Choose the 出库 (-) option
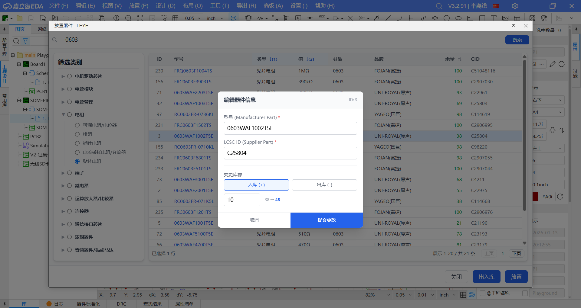The height and width of the screenshot is (308, 581). [324, 185]
